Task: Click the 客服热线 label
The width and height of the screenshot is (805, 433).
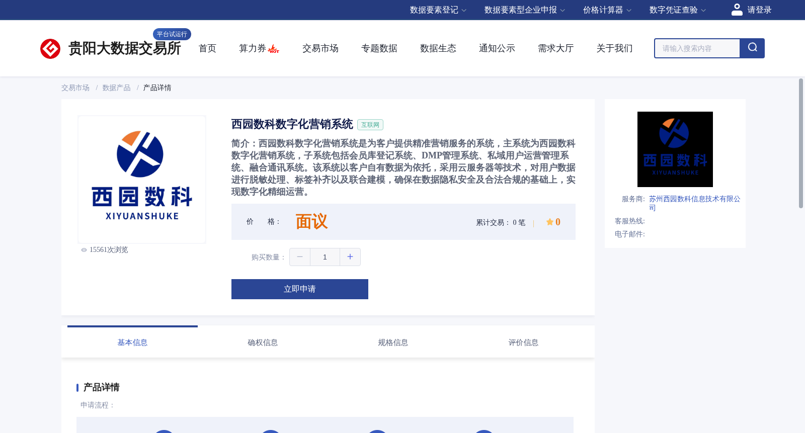Action: coord(630,221)
